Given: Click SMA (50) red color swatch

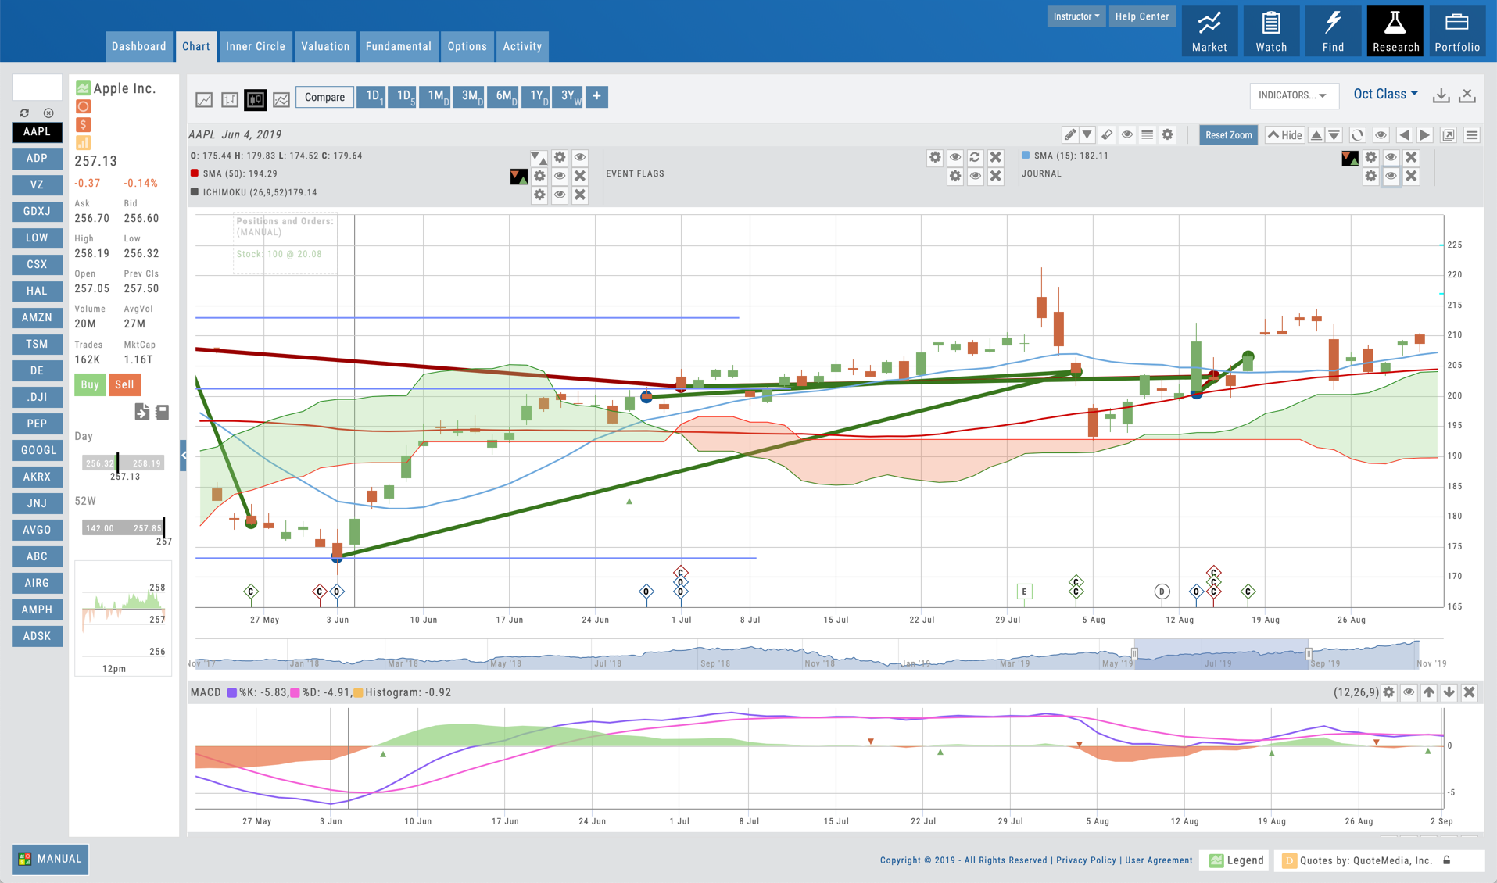Looking at the screenshot, I should pyautogui.click(x=195, y=173).
